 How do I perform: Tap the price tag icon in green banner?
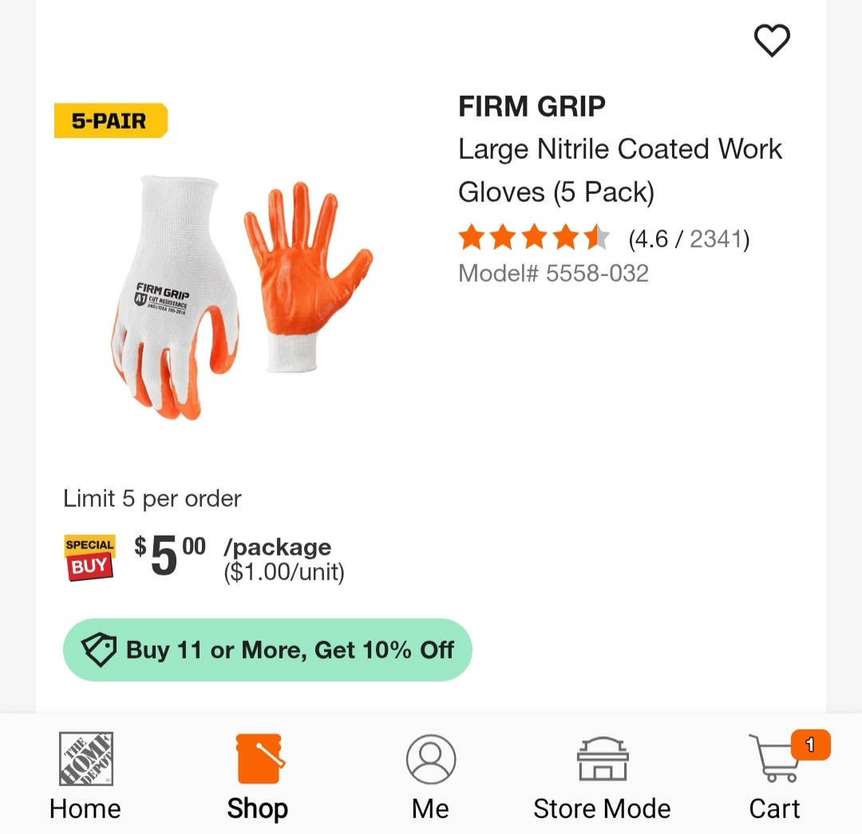click(99, 650)
